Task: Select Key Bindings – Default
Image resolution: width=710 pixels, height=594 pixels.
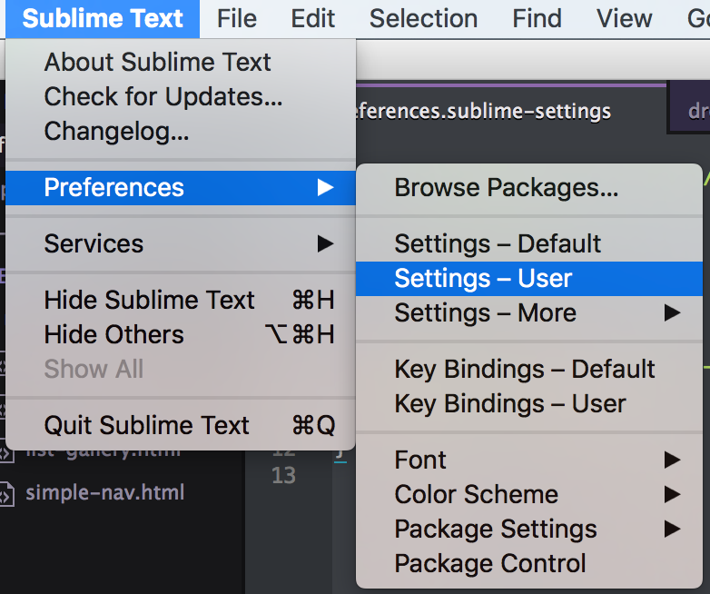Action: click(524, 370)
